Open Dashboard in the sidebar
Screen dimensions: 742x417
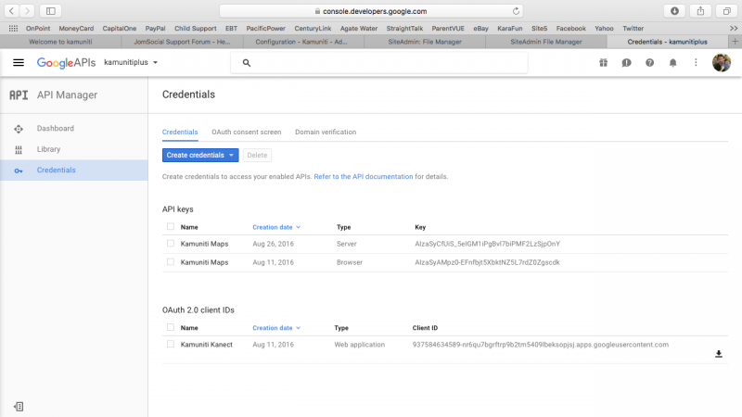56,129
